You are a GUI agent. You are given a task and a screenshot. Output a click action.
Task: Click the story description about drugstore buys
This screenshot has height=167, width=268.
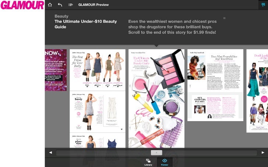tap(172, 27)
